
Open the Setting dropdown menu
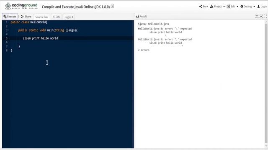pyautogui.click(x=247, y=7)
